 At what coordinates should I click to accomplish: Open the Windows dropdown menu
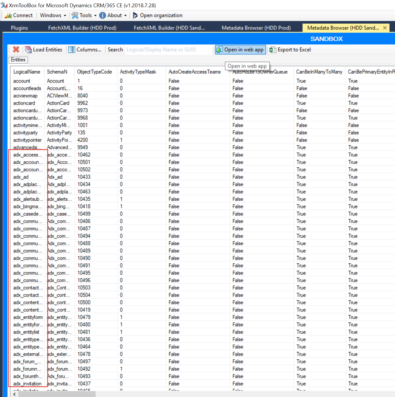tap(53, 15)
